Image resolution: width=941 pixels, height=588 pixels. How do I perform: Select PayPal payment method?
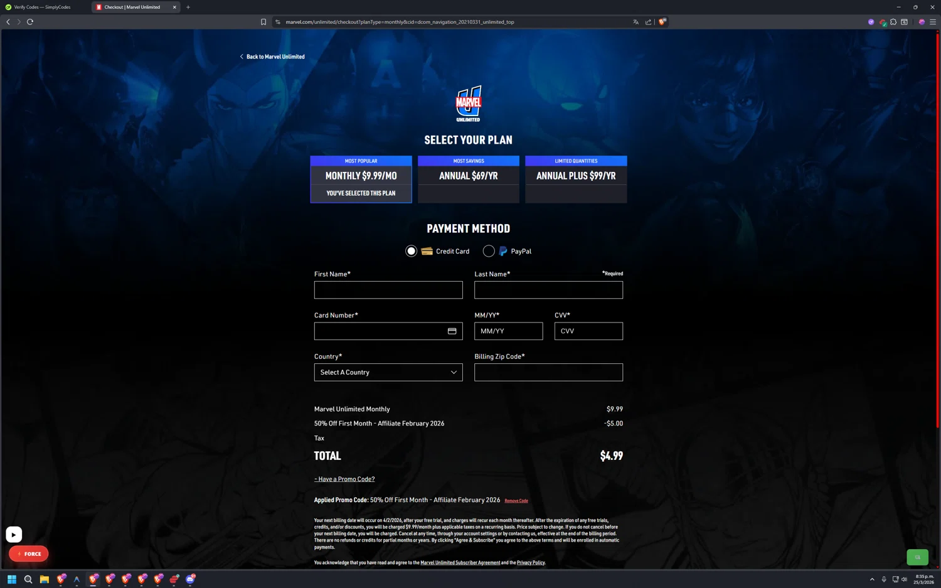[x=489, y=251]
